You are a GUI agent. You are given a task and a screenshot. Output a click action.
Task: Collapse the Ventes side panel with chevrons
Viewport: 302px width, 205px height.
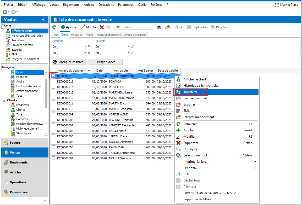(43, 20)
